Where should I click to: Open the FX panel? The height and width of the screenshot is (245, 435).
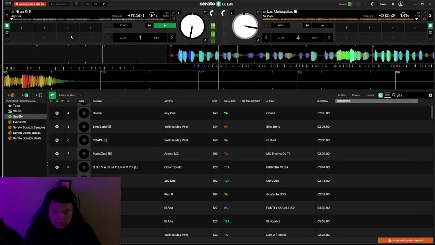point(95,4)
